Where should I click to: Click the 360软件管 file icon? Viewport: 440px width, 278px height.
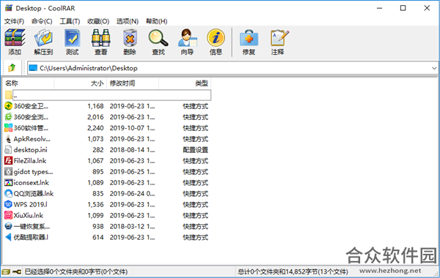coord(8,128)
